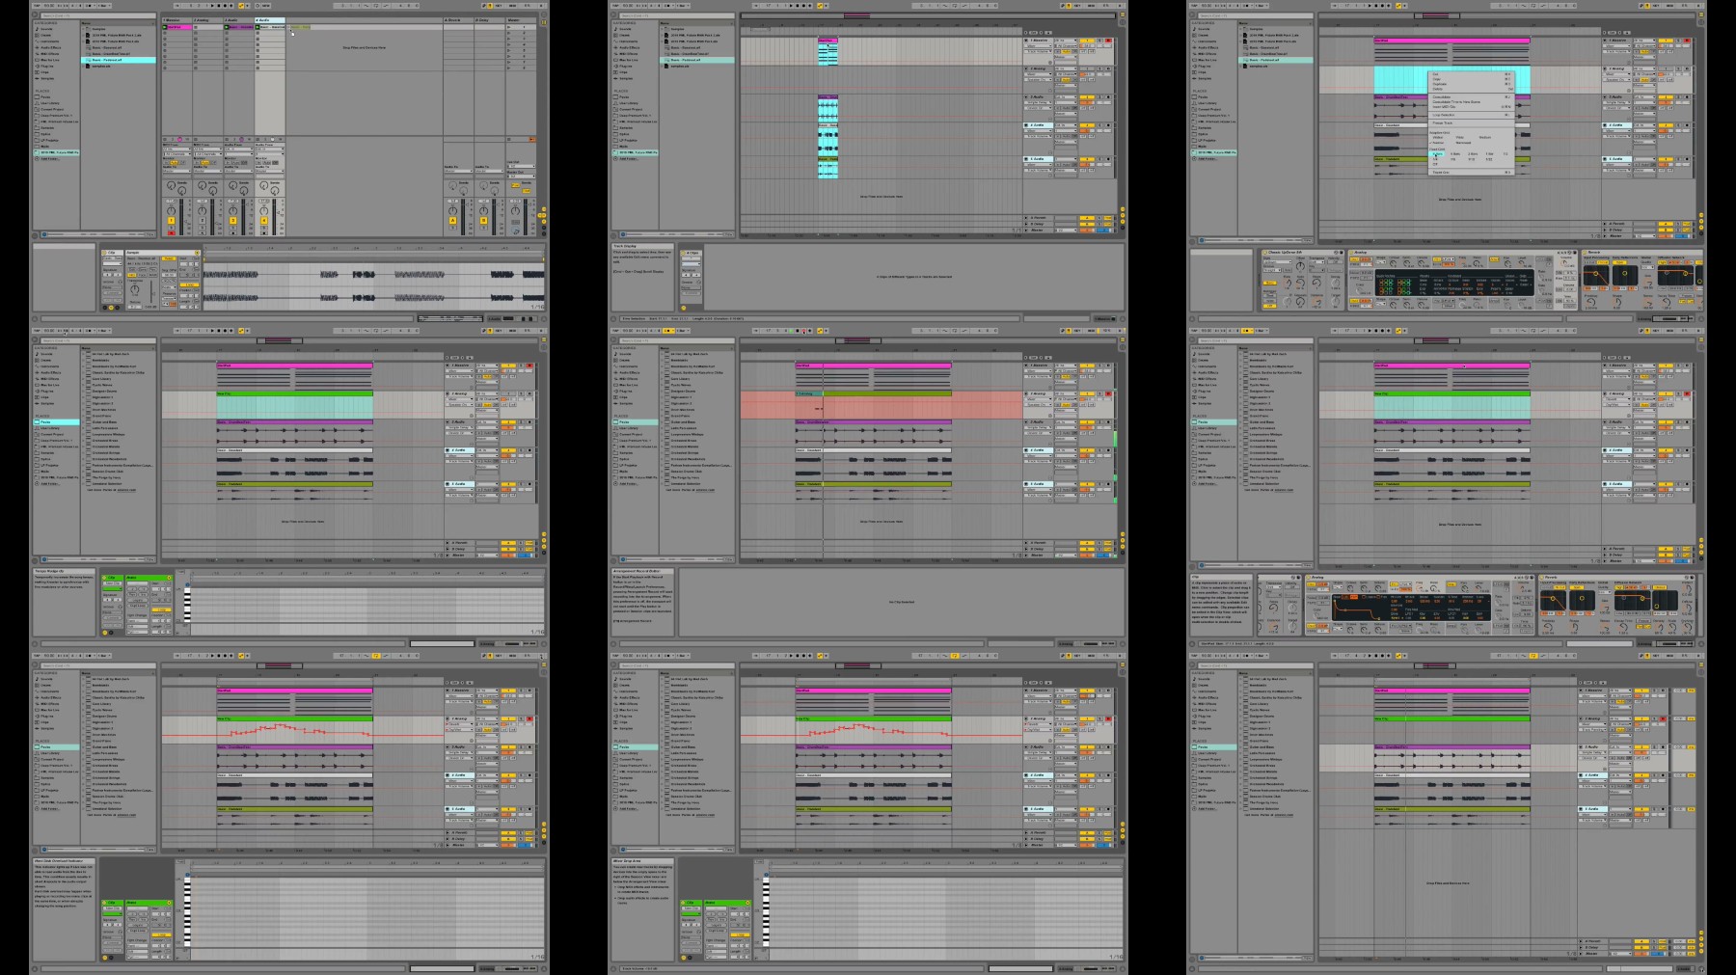Toggle track 4 activator in Session View mixer
The image size is (1736, 975).
click(264, 220)
